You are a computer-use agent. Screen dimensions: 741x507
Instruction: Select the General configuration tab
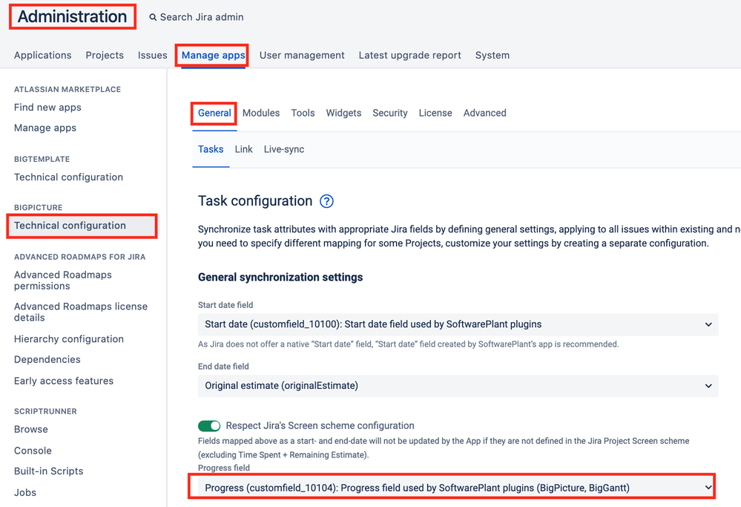pos(214,113)
